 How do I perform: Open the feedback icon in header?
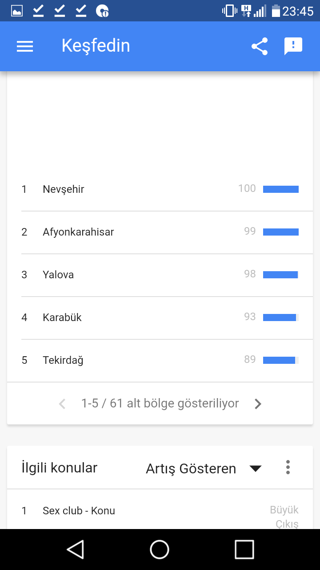293,46
